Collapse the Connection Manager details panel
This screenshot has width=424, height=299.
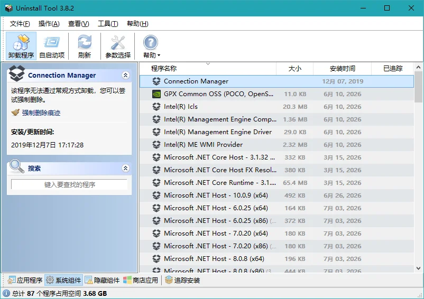point(125,75)
